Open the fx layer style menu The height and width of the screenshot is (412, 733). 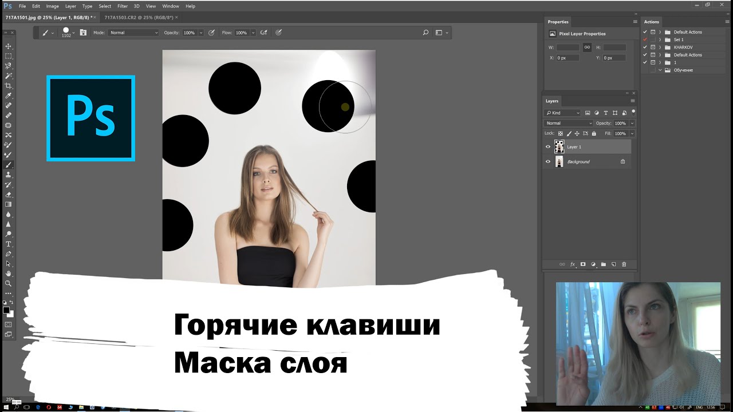click(x=573, y=264)
